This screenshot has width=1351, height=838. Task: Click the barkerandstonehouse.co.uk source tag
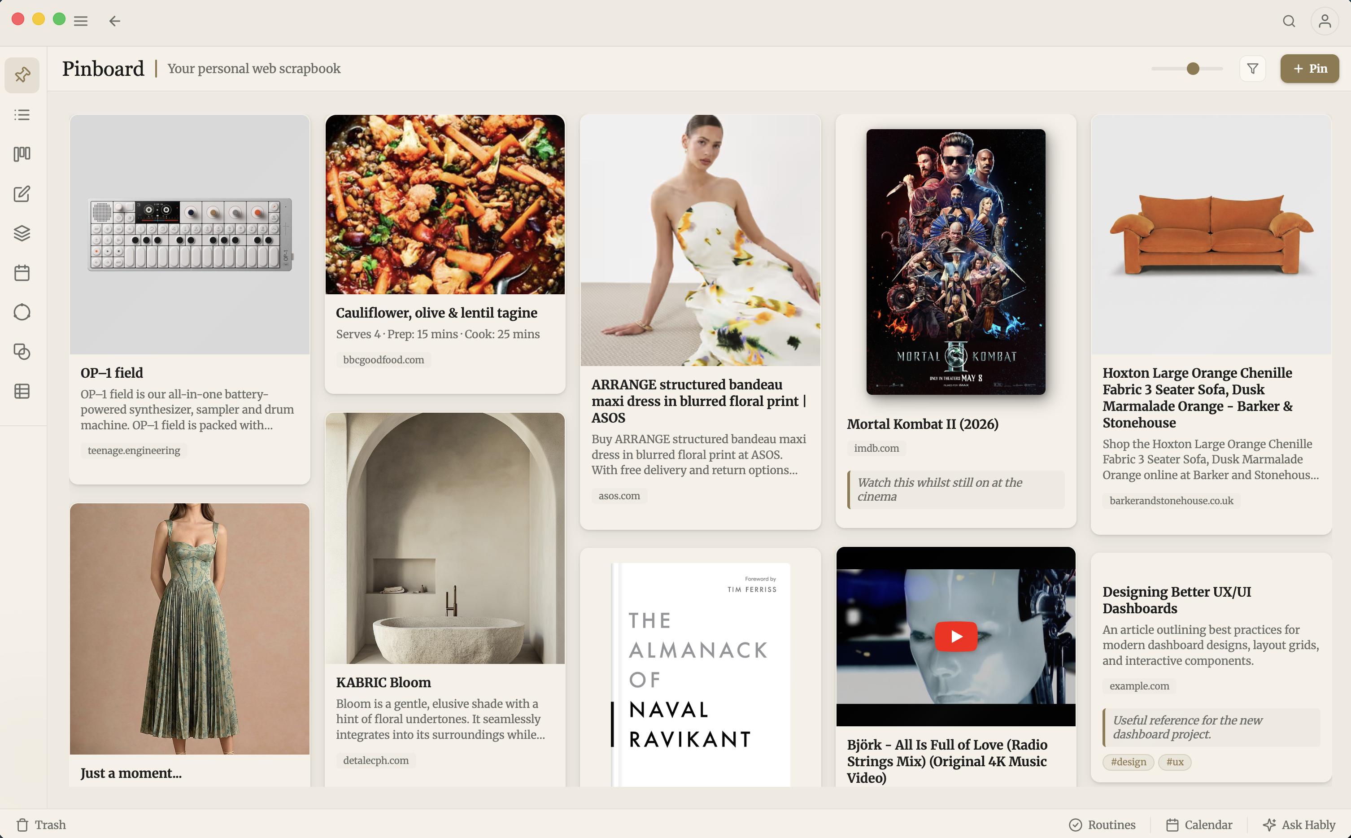tap(1172, 501)
